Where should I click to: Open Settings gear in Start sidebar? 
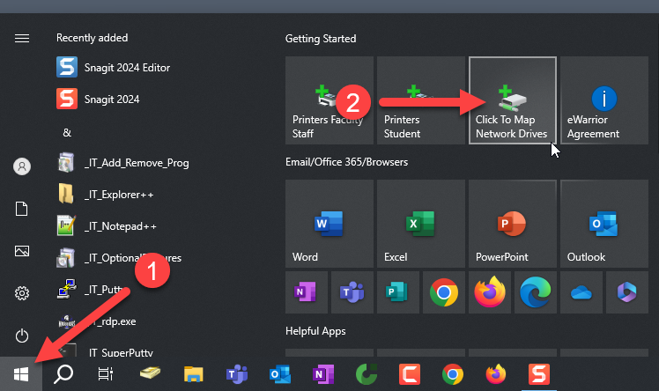click(x=22, y=293)
